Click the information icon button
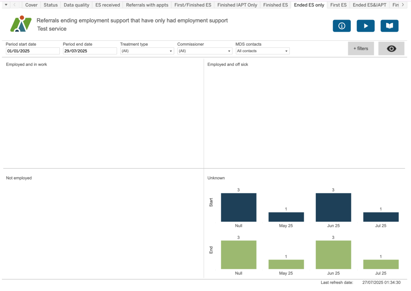 click(x=342, y=26)
